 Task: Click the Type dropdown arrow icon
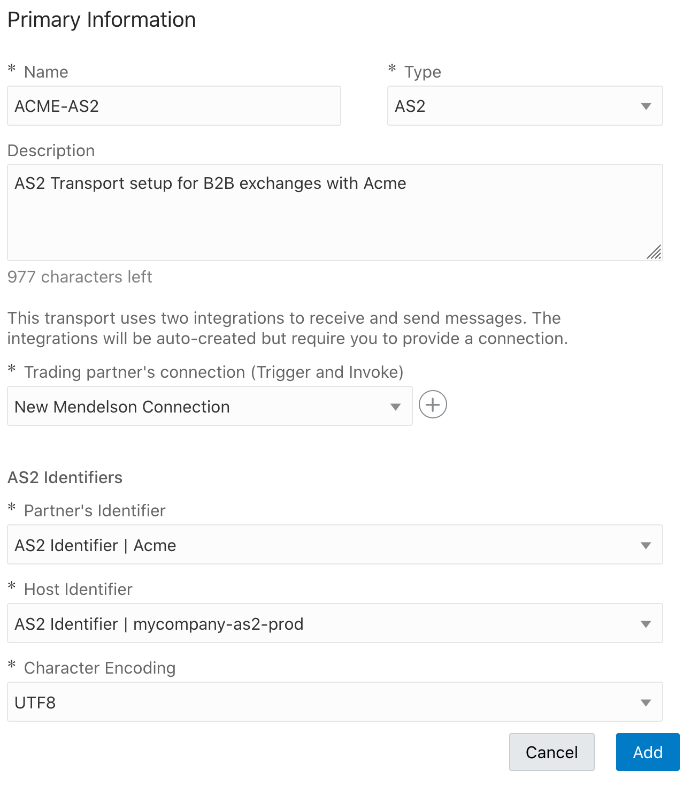click(646, 106)
